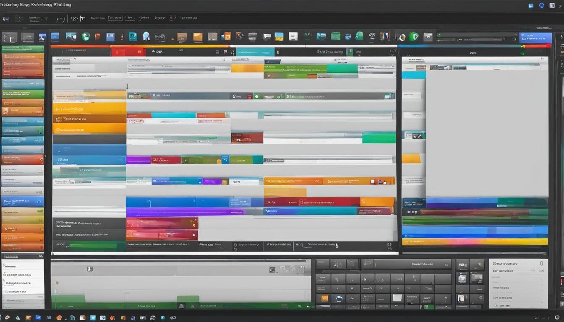Select the dark red clip in timeline middle

(247, 138)
